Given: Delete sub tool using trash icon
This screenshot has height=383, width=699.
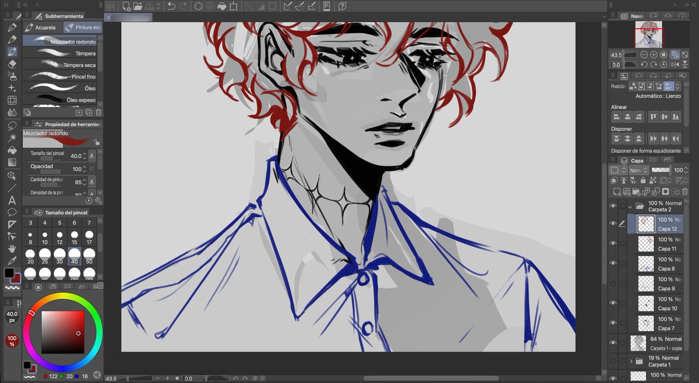Looking at the screenshot, I should pyautogui.click(x=98, y=112).
